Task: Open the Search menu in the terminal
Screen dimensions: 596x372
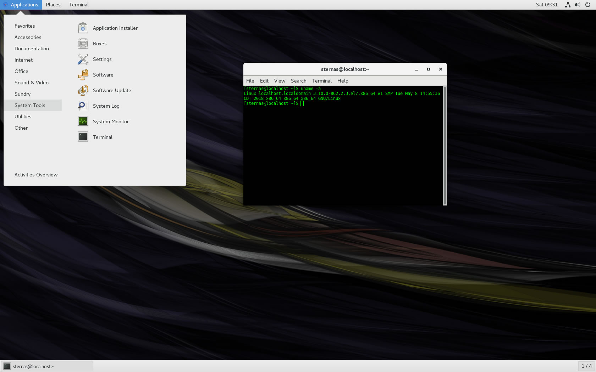Action: (298, 81)
